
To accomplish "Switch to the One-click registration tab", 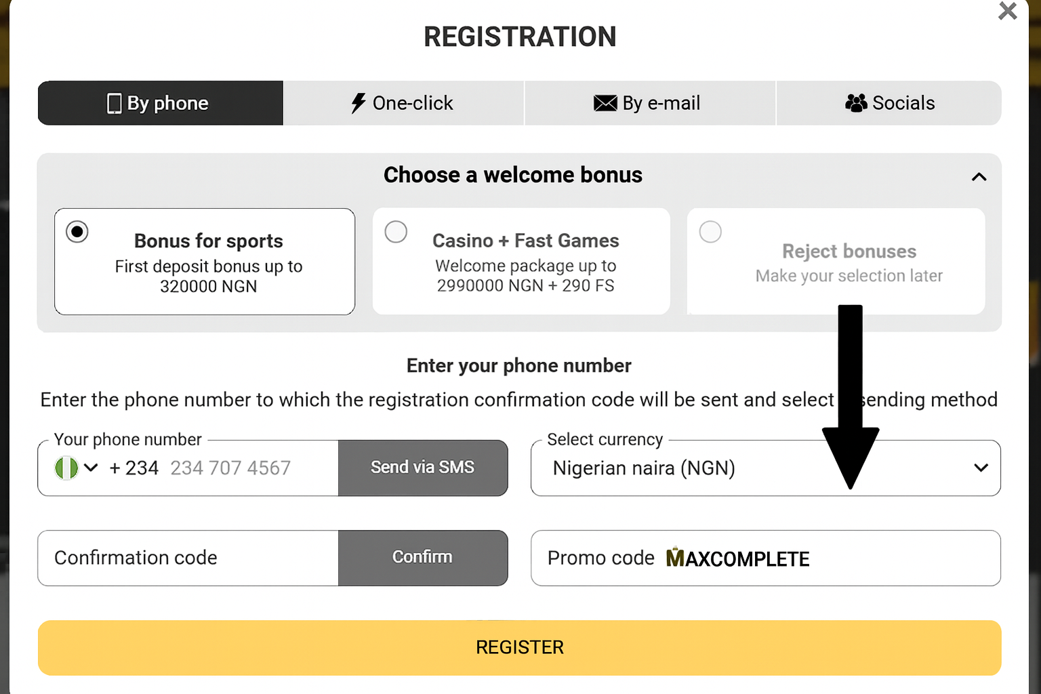I will click(403, 102).
